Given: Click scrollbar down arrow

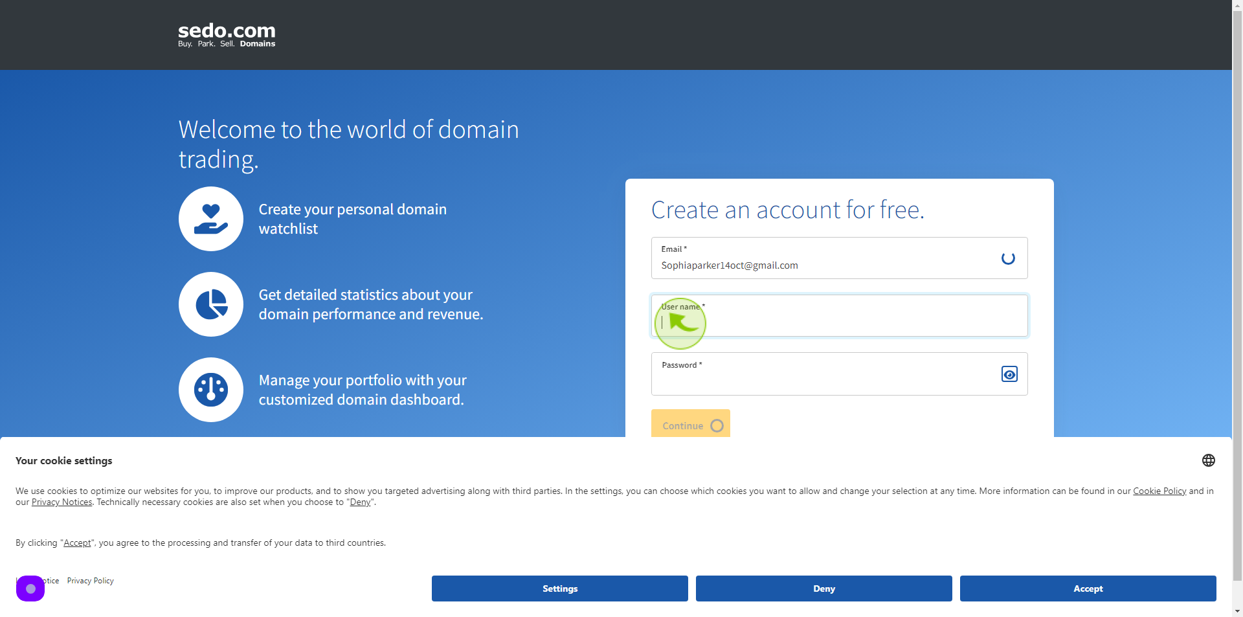Looking at the screenshot, I should click(x=1237, y=611).
